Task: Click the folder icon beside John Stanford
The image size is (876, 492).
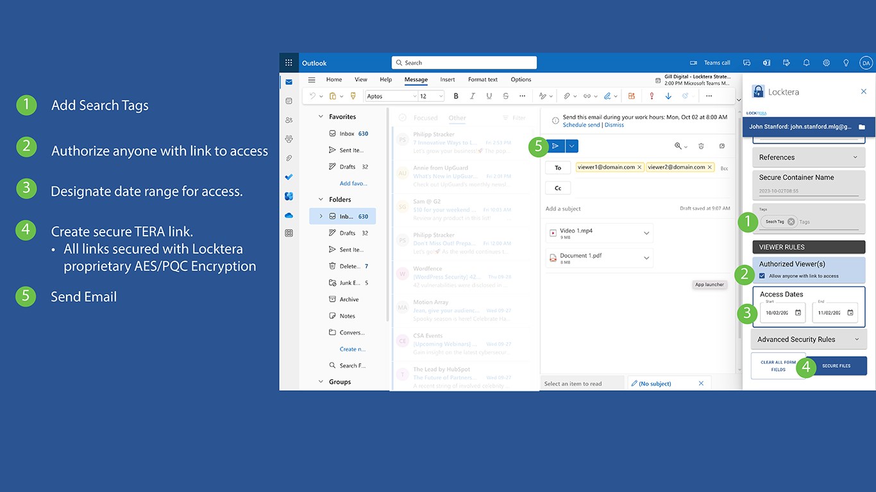Action: coord(862,127)
